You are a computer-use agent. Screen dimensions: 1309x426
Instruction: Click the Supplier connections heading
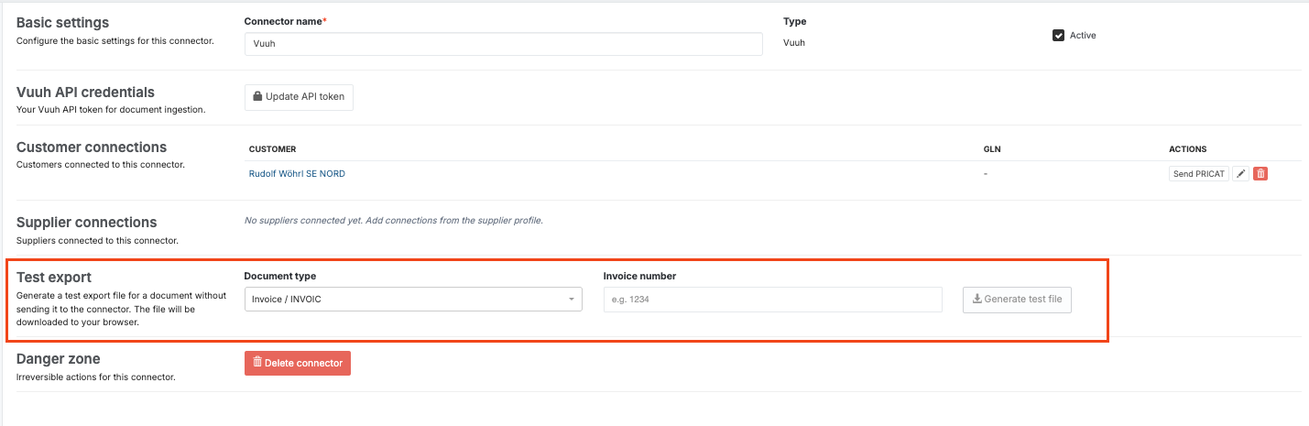pyautogui.click(x=87, y=223)
